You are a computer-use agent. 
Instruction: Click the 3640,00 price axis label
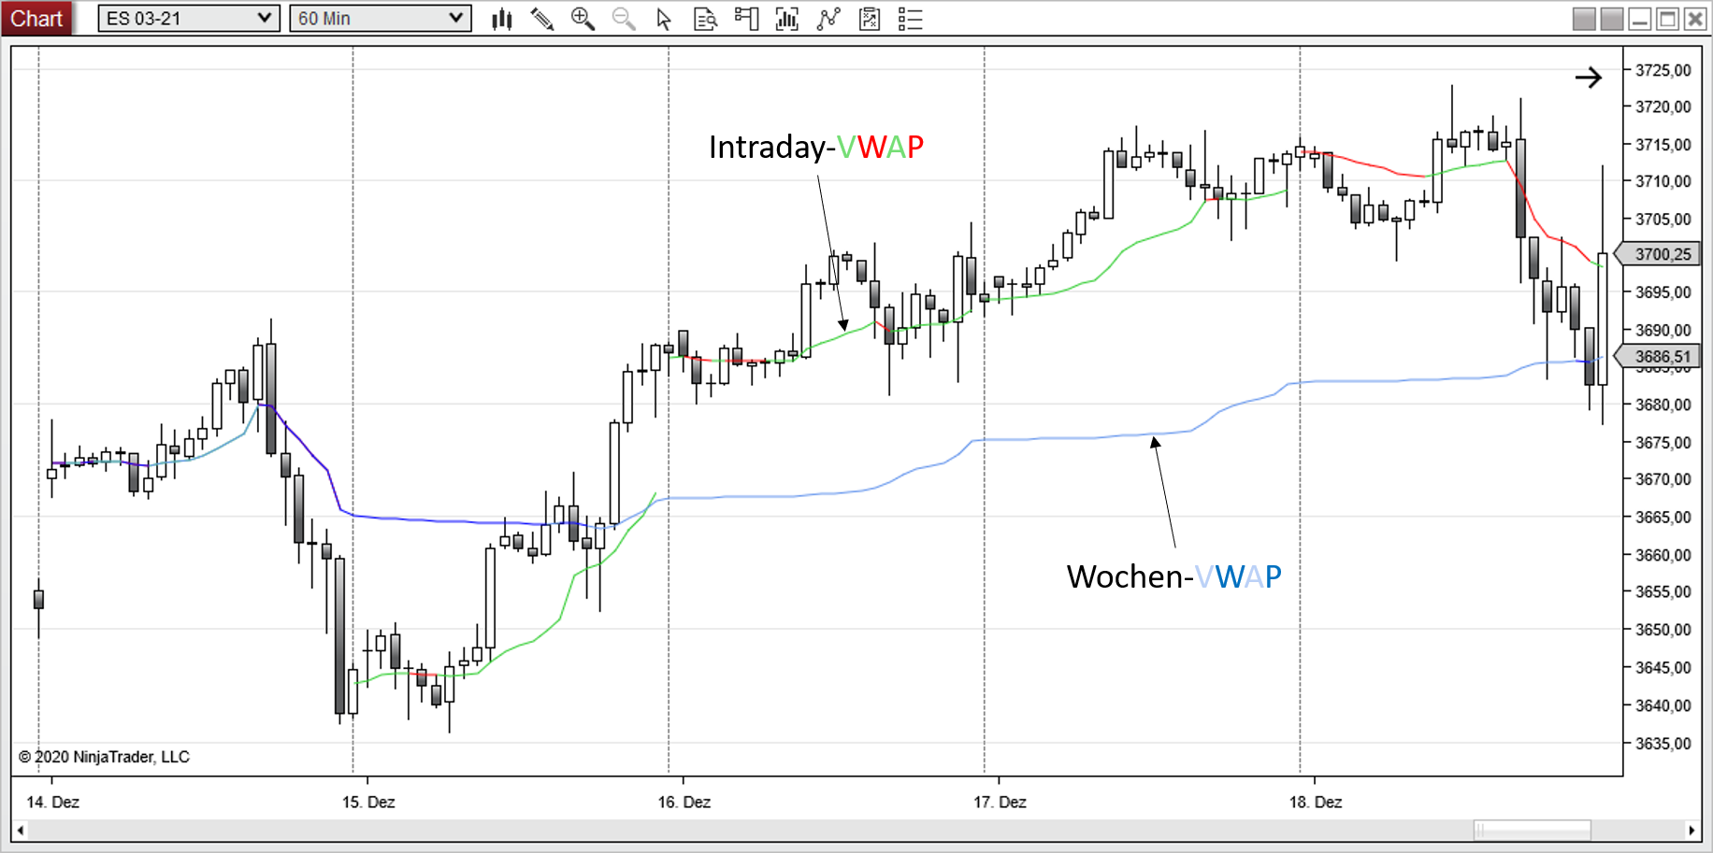pyautogui.click(x=1663, y=705)
